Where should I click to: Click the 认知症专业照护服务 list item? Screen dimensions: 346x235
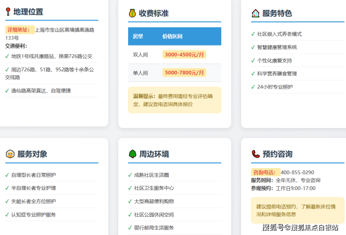(33, 214)
